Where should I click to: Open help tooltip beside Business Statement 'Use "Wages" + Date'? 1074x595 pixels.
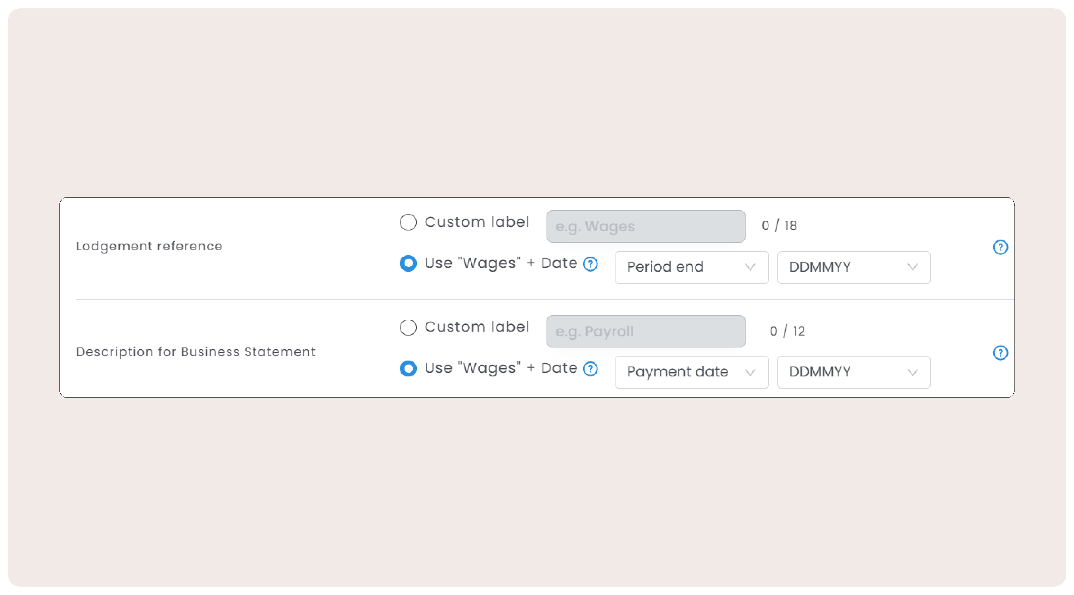coord(591,369)
